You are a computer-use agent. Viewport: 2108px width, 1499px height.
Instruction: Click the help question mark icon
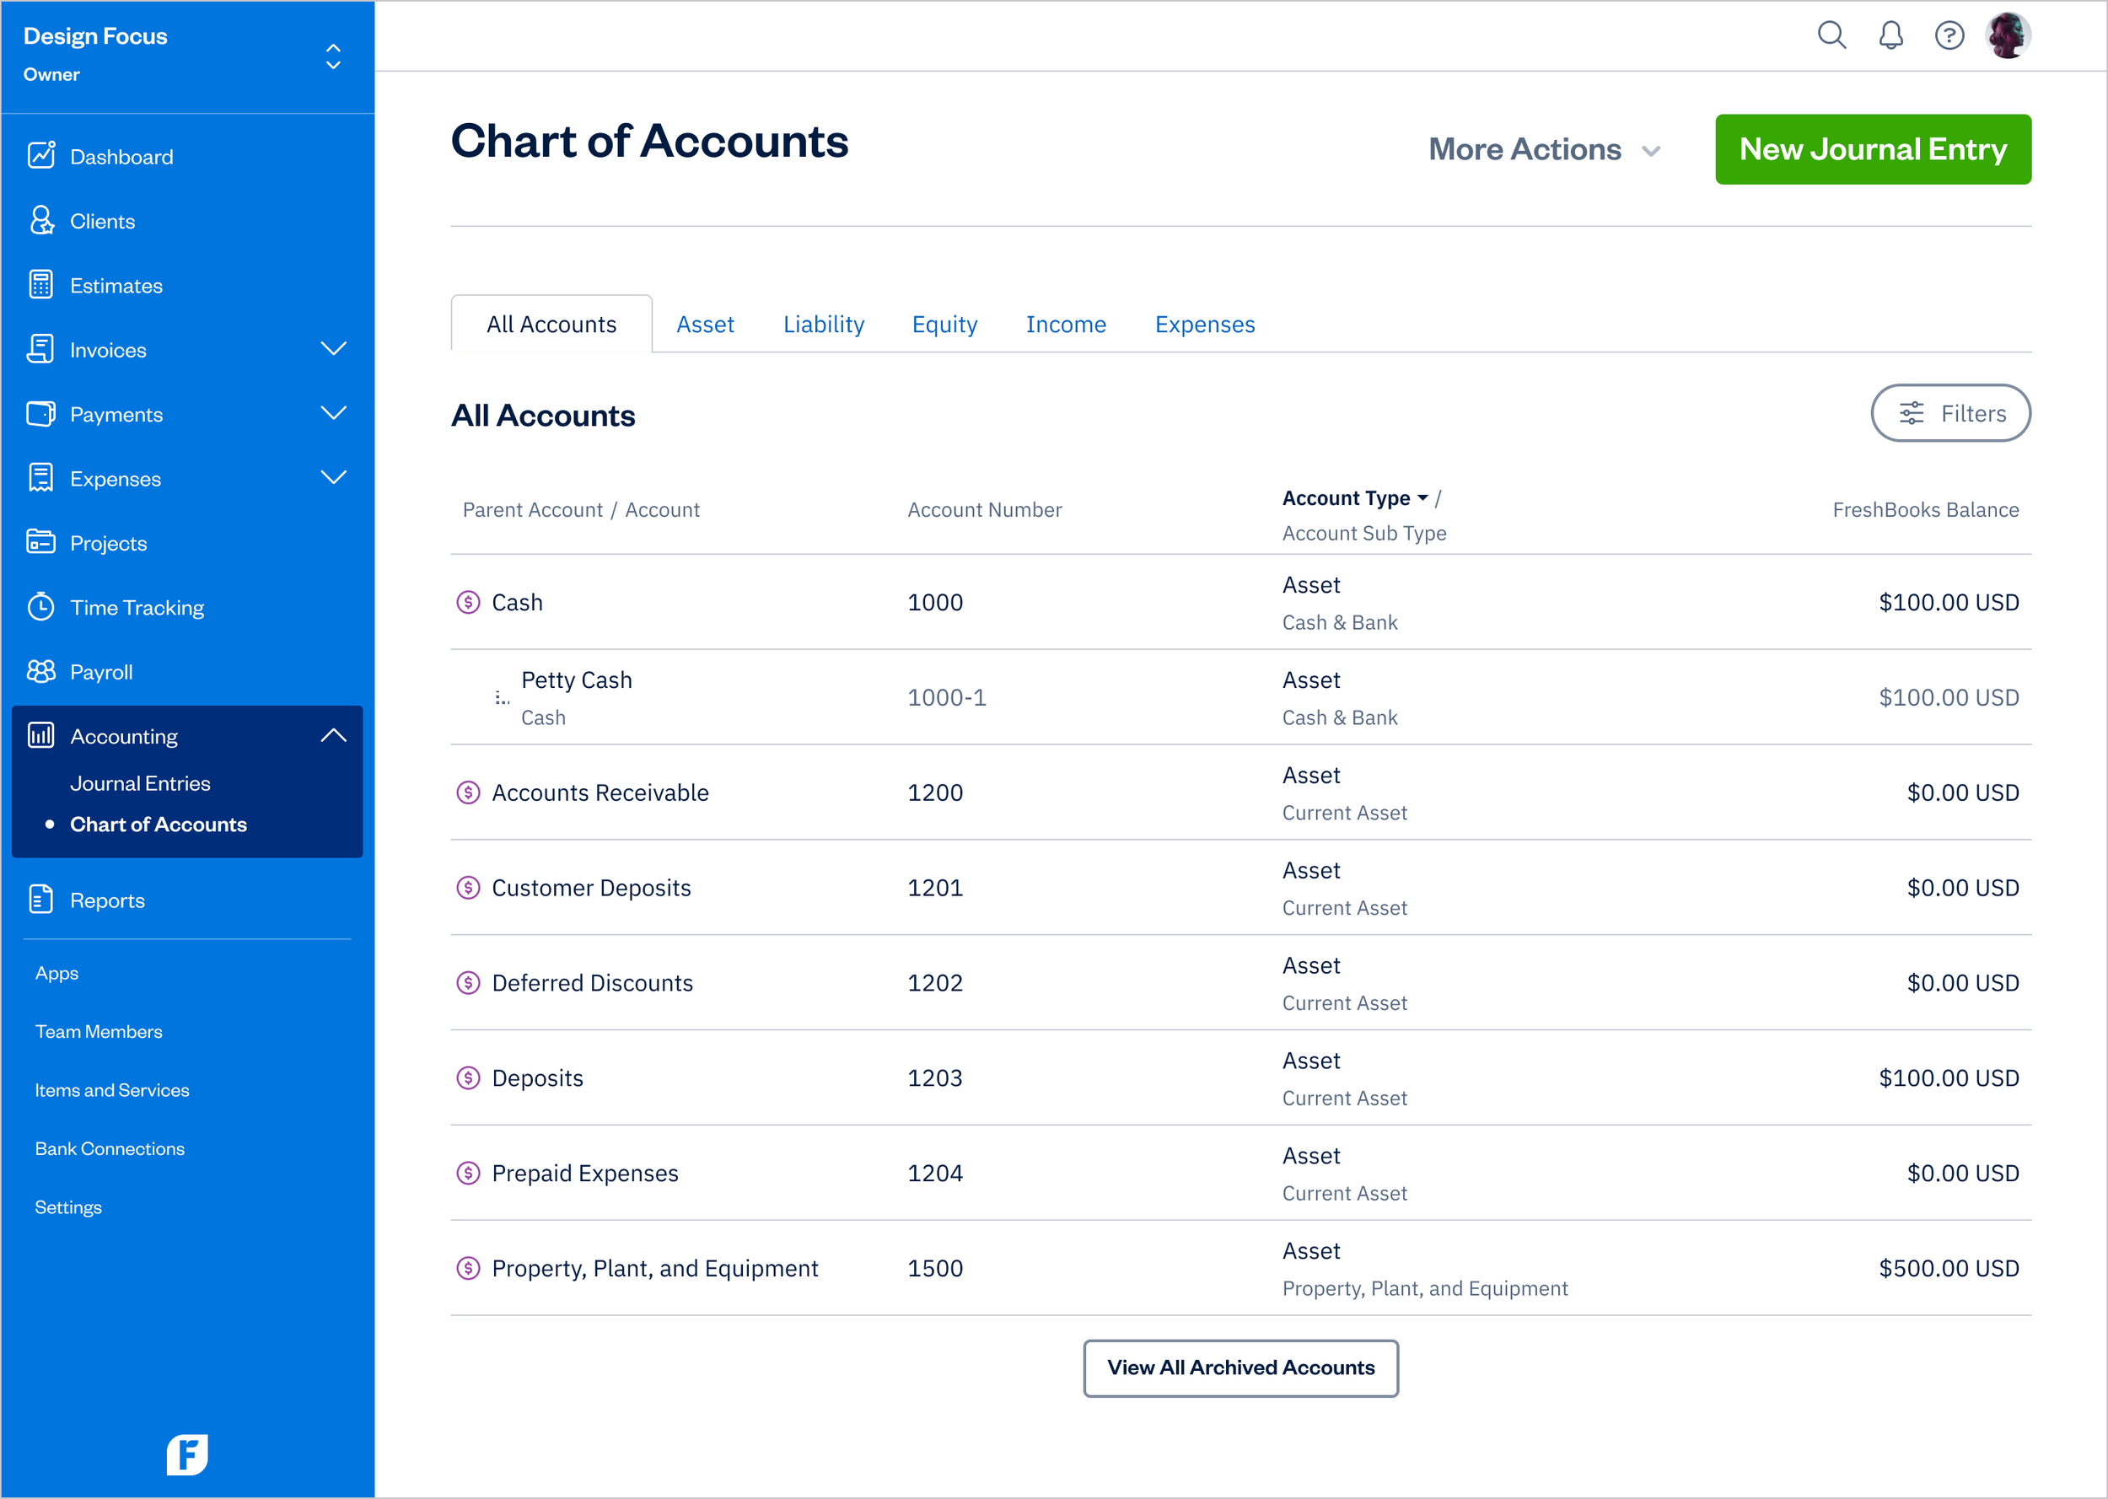1949,35
